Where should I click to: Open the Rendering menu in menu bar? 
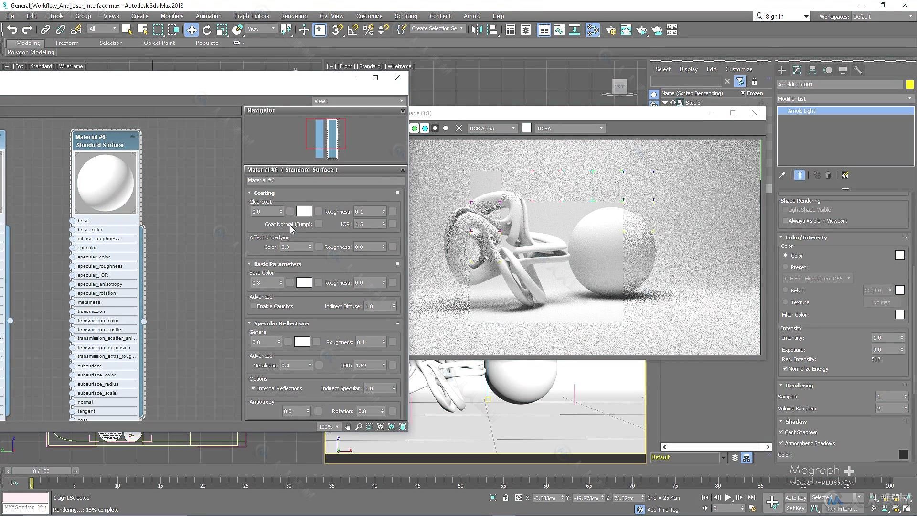click(294, 16)
